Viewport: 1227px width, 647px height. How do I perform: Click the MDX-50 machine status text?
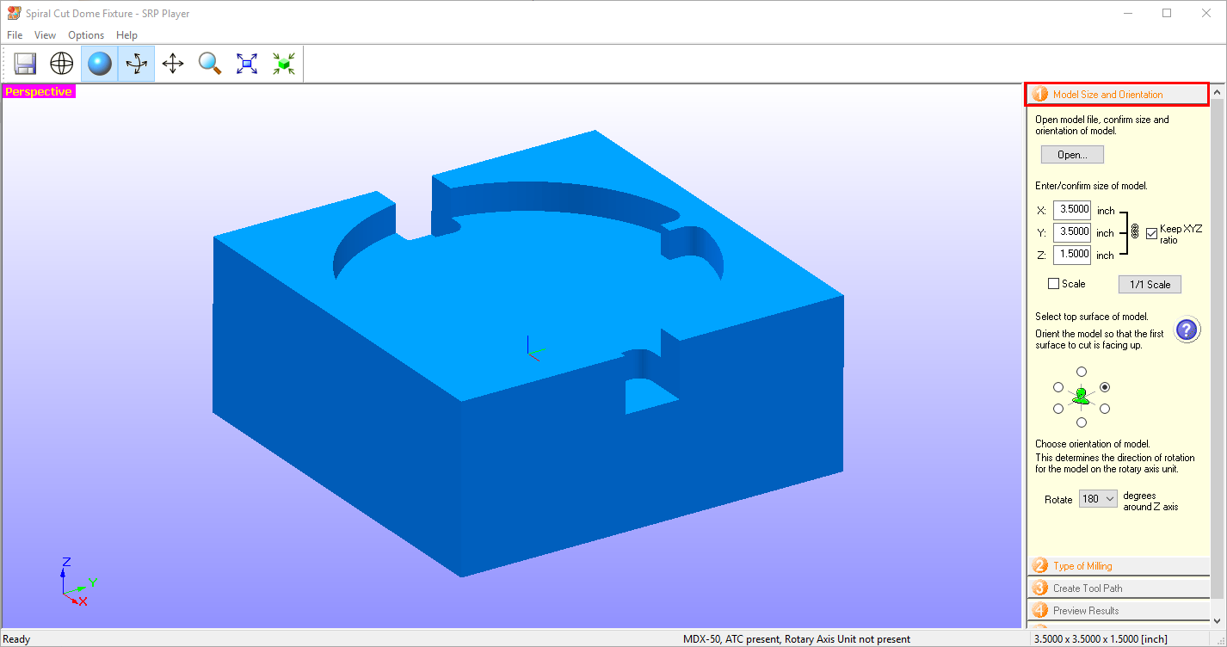tap(797, 639)
